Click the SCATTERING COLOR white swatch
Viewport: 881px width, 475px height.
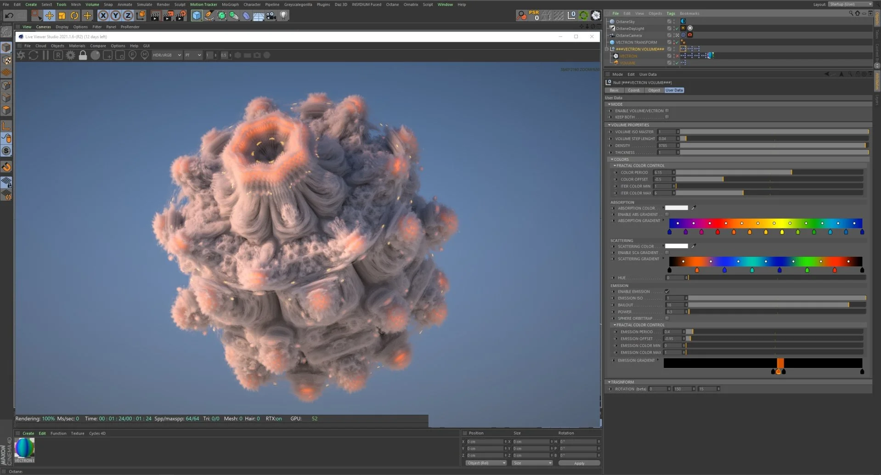point(676,246)
